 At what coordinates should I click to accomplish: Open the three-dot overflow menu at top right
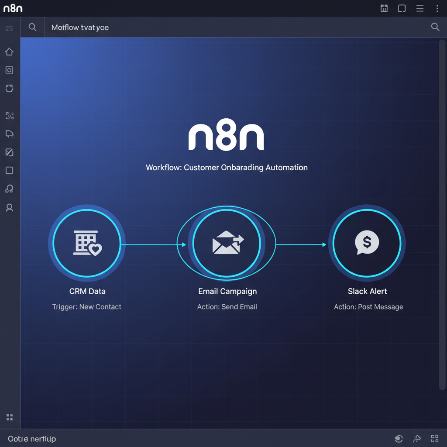437,8
